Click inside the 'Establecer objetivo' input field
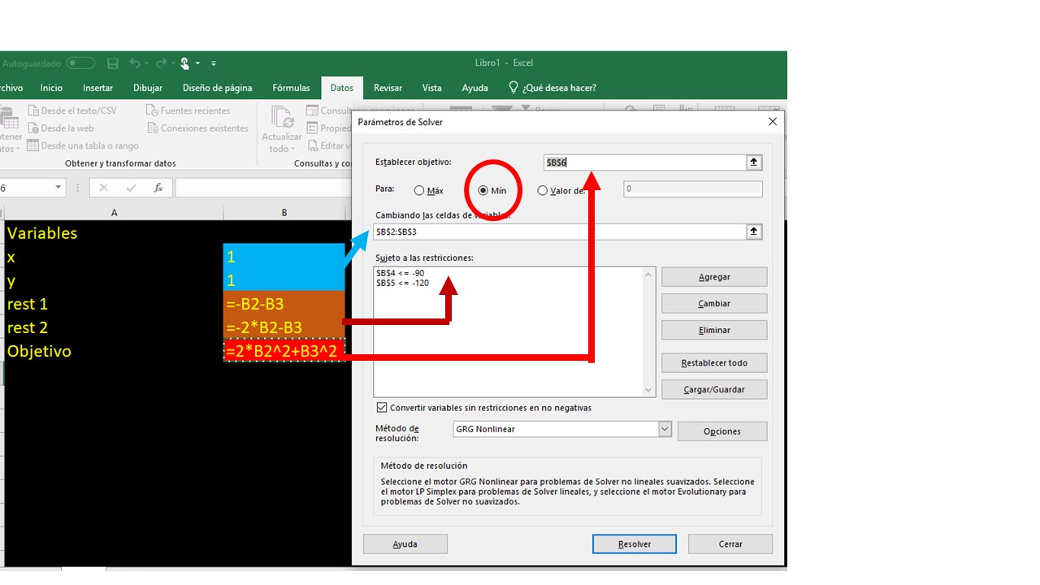The image size is (1040, 585). [643, 162]
